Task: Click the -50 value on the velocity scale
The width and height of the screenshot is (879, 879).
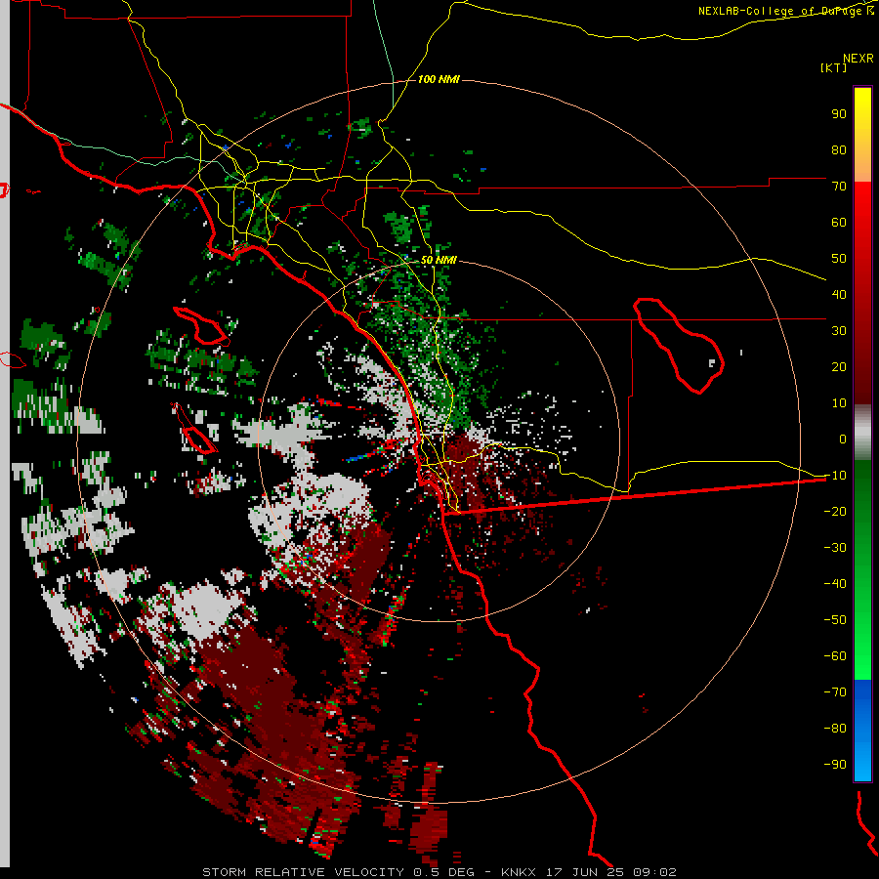Action: point(835,620)
